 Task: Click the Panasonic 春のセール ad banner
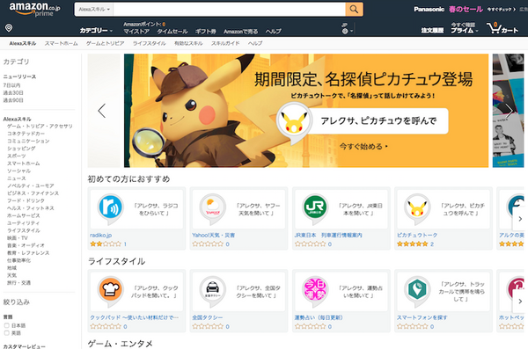pos(465,9)
